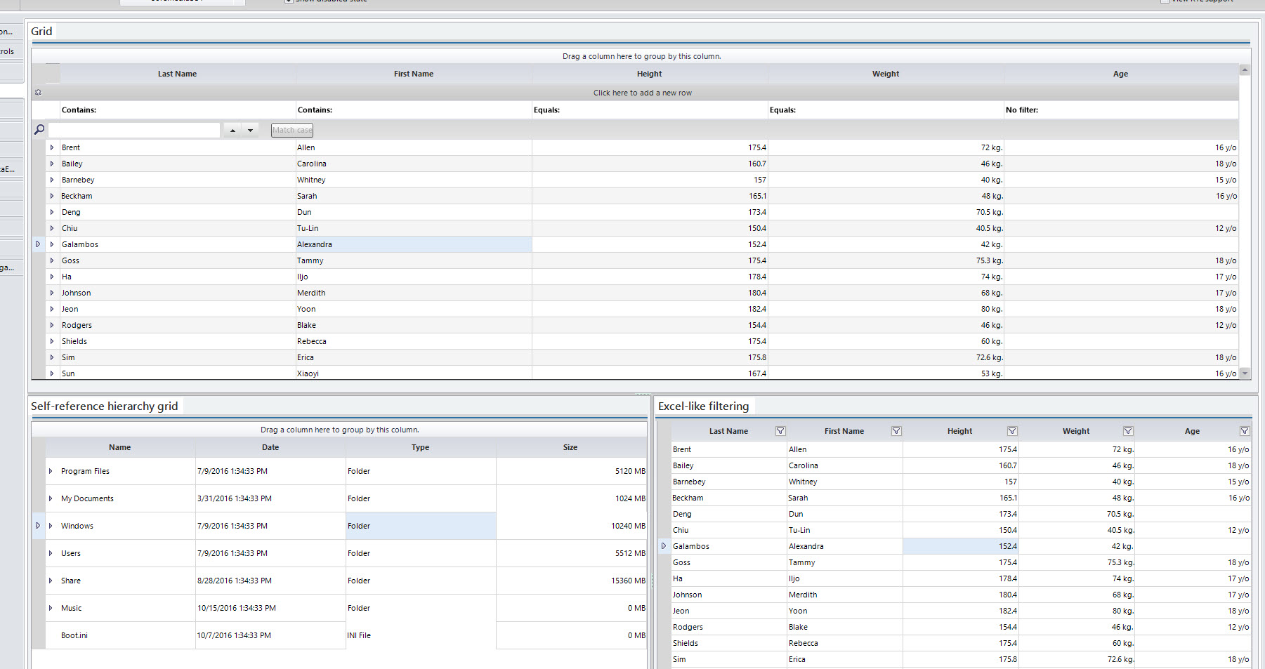Click current-row indicator beside Galambos in top Grid

point(38,244)
